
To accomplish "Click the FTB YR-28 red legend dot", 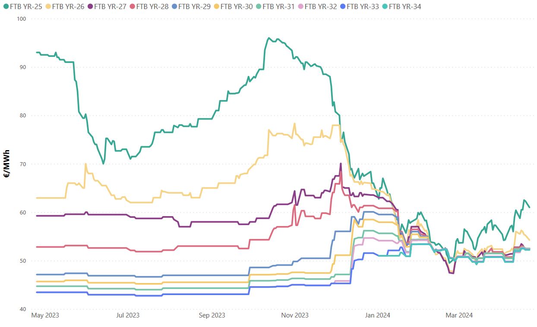I will pos(132,6).
